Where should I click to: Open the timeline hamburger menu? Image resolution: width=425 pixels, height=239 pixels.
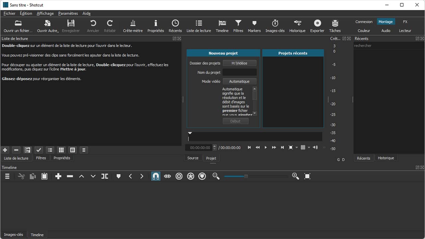pyautogui.click(x=7, y=176)
